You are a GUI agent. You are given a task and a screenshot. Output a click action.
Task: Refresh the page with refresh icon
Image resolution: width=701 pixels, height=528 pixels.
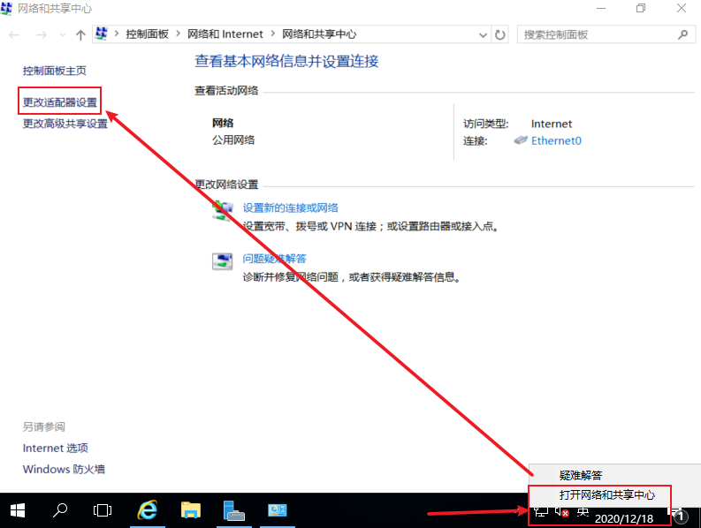[x=499, y=34]
